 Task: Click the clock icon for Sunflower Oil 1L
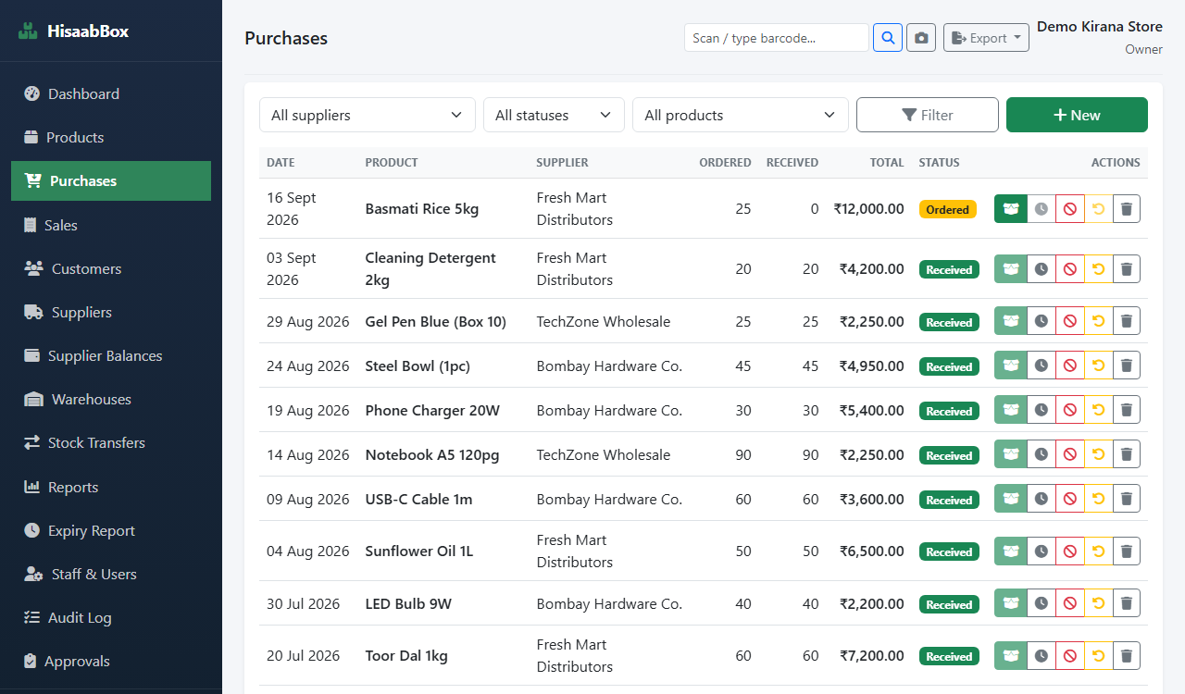pyautogui.click(x=1042, y=551)
